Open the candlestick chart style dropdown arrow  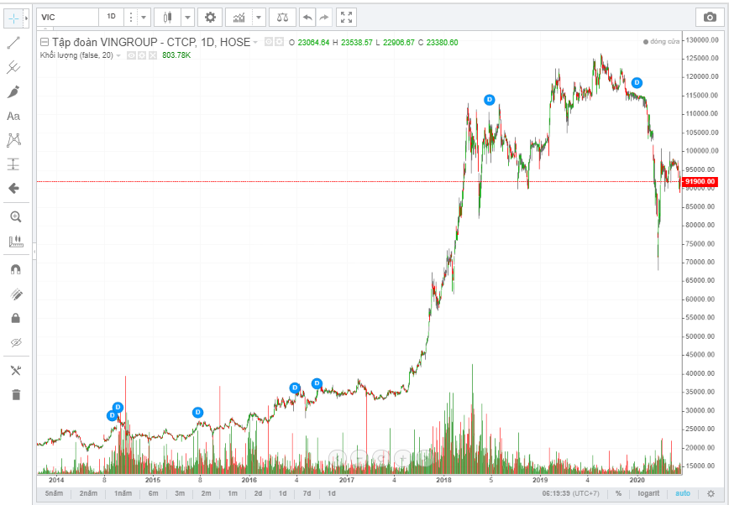(x=186, y=17)
